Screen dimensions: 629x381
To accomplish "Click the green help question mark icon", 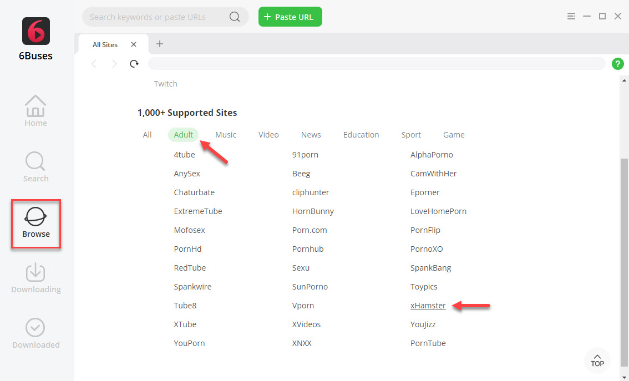I will 618,63.
